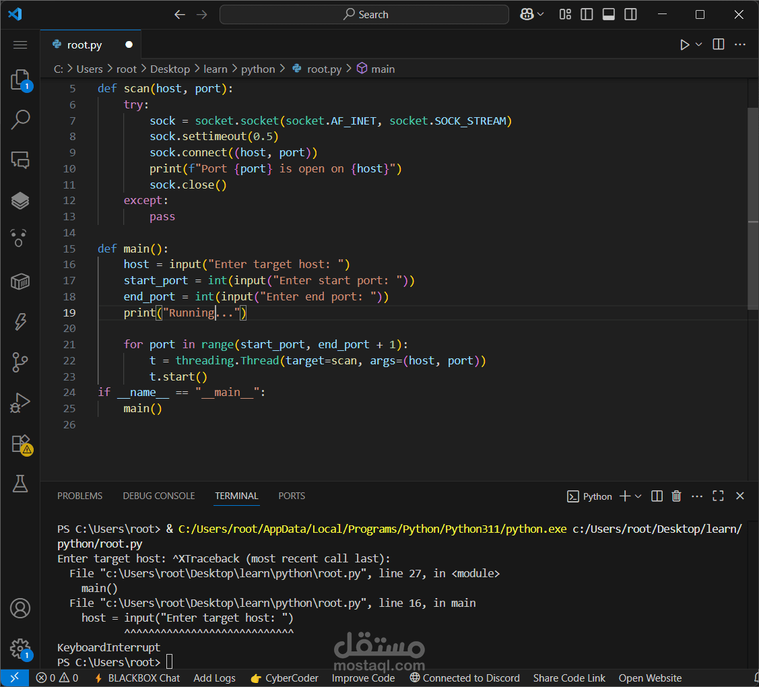Viewport: 759px width, 687px height.
Task: Toggle the bottom panel visibility
Action: (608, 15)
